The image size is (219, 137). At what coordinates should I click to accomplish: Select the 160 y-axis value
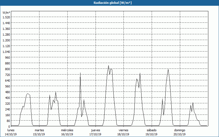click(8, 115)
